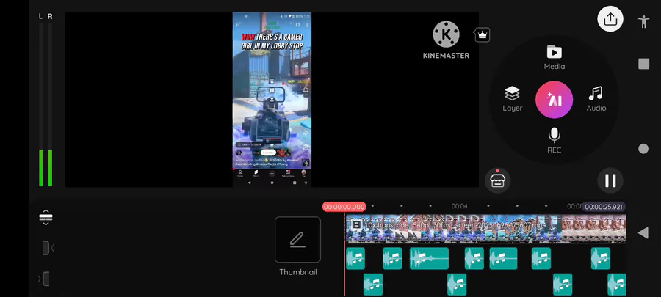The width and height of the screenshot is (661, 297).
Task: Tap the pink AI button
Action: click(554, 100)
